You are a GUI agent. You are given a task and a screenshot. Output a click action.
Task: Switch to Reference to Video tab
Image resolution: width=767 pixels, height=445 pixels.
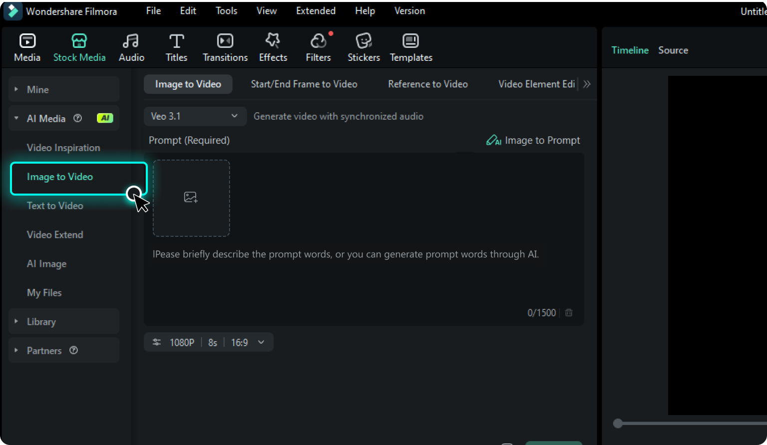coord(428,84)
